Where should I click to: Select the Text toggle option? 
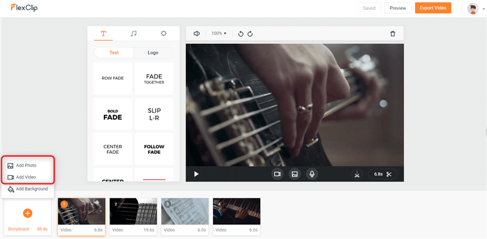114,52
